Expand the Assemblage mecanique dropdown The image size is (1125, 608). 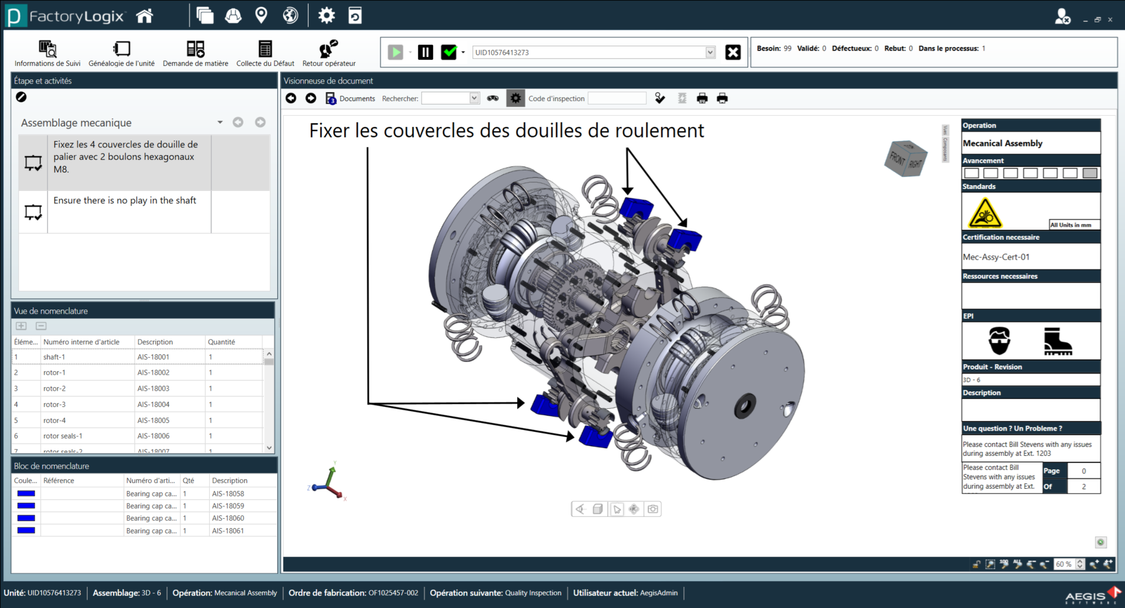[x=220, y=122]
